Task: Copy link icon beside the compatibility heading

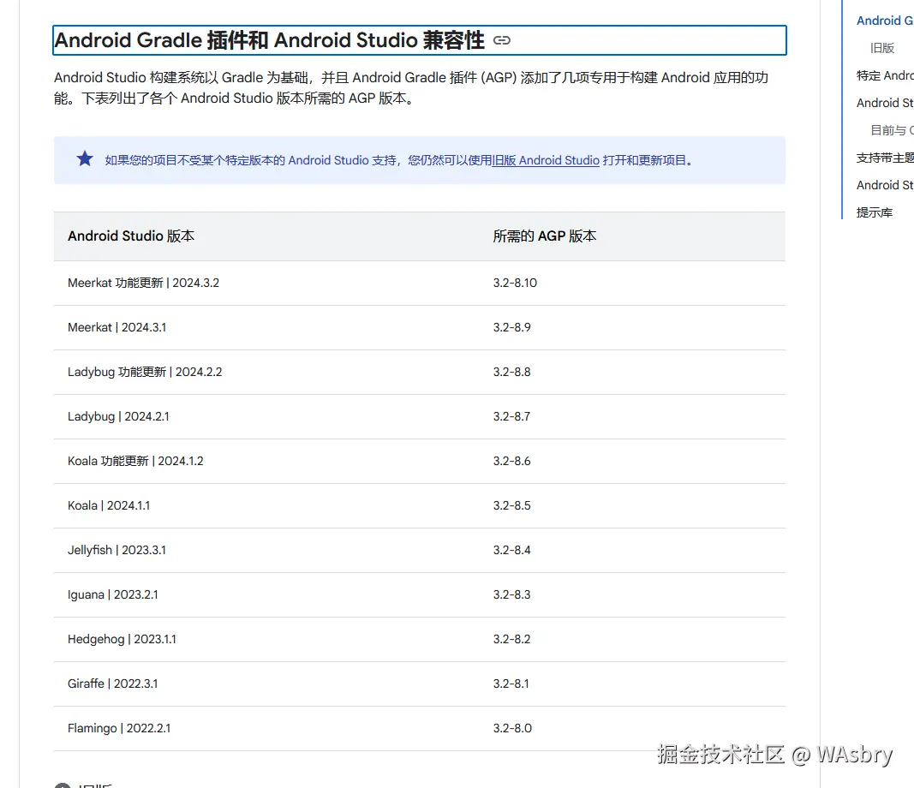Action: (501, 40)
